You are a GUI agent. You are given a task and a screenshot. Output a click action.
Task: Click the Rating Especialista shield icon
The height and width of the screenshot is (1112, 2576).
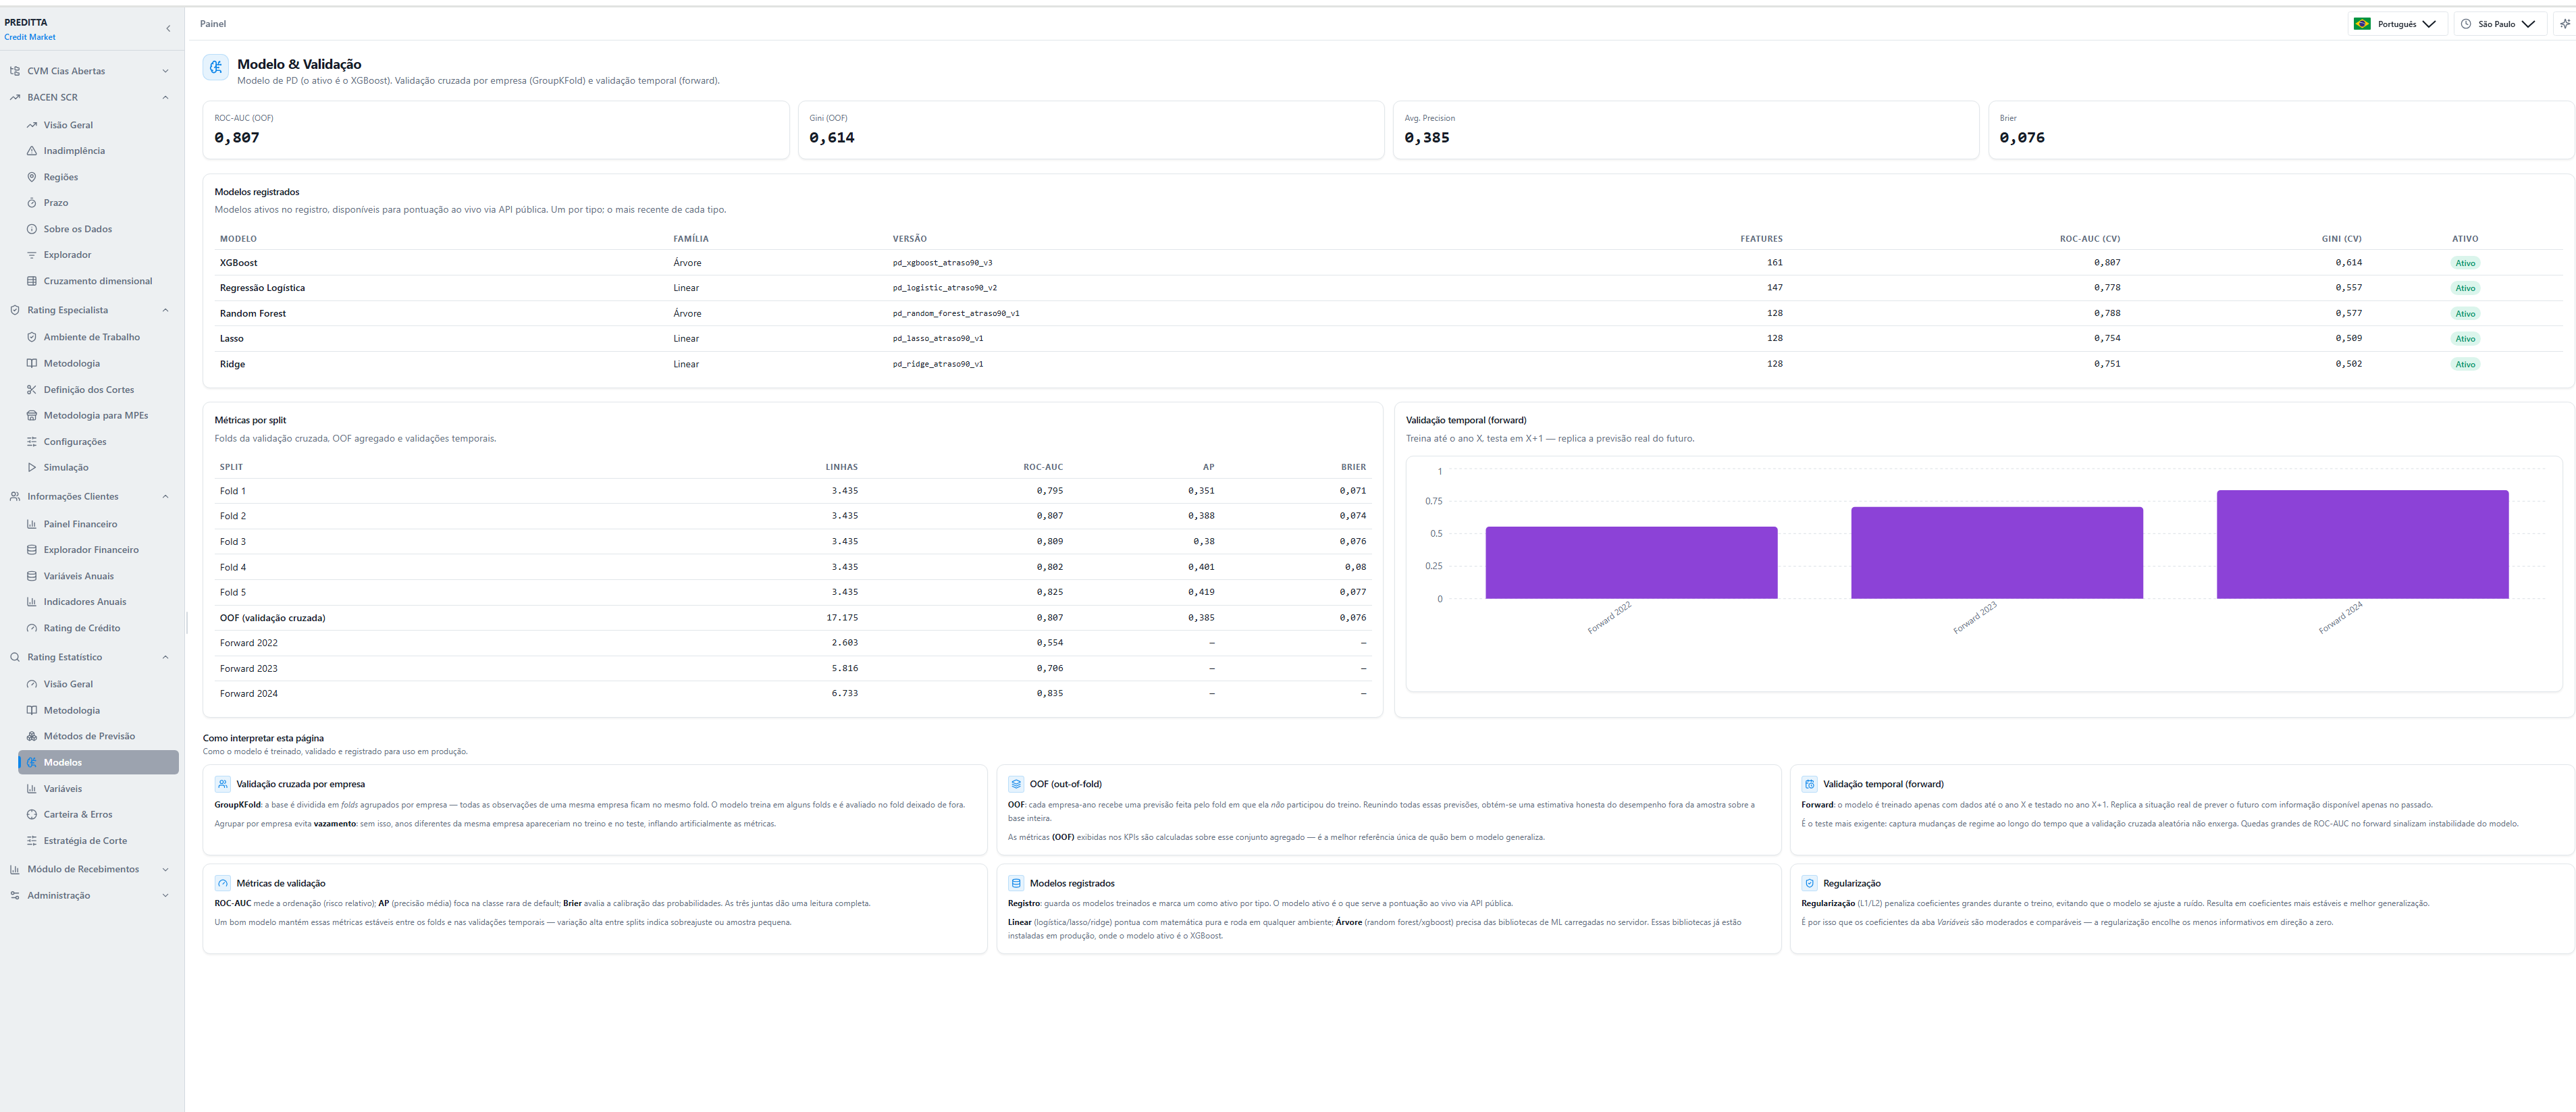[x=15, y=310]
